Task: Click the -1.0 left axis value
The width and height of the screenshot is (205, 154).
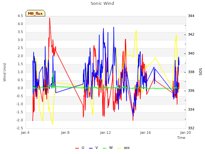Action: coord(20,104)
